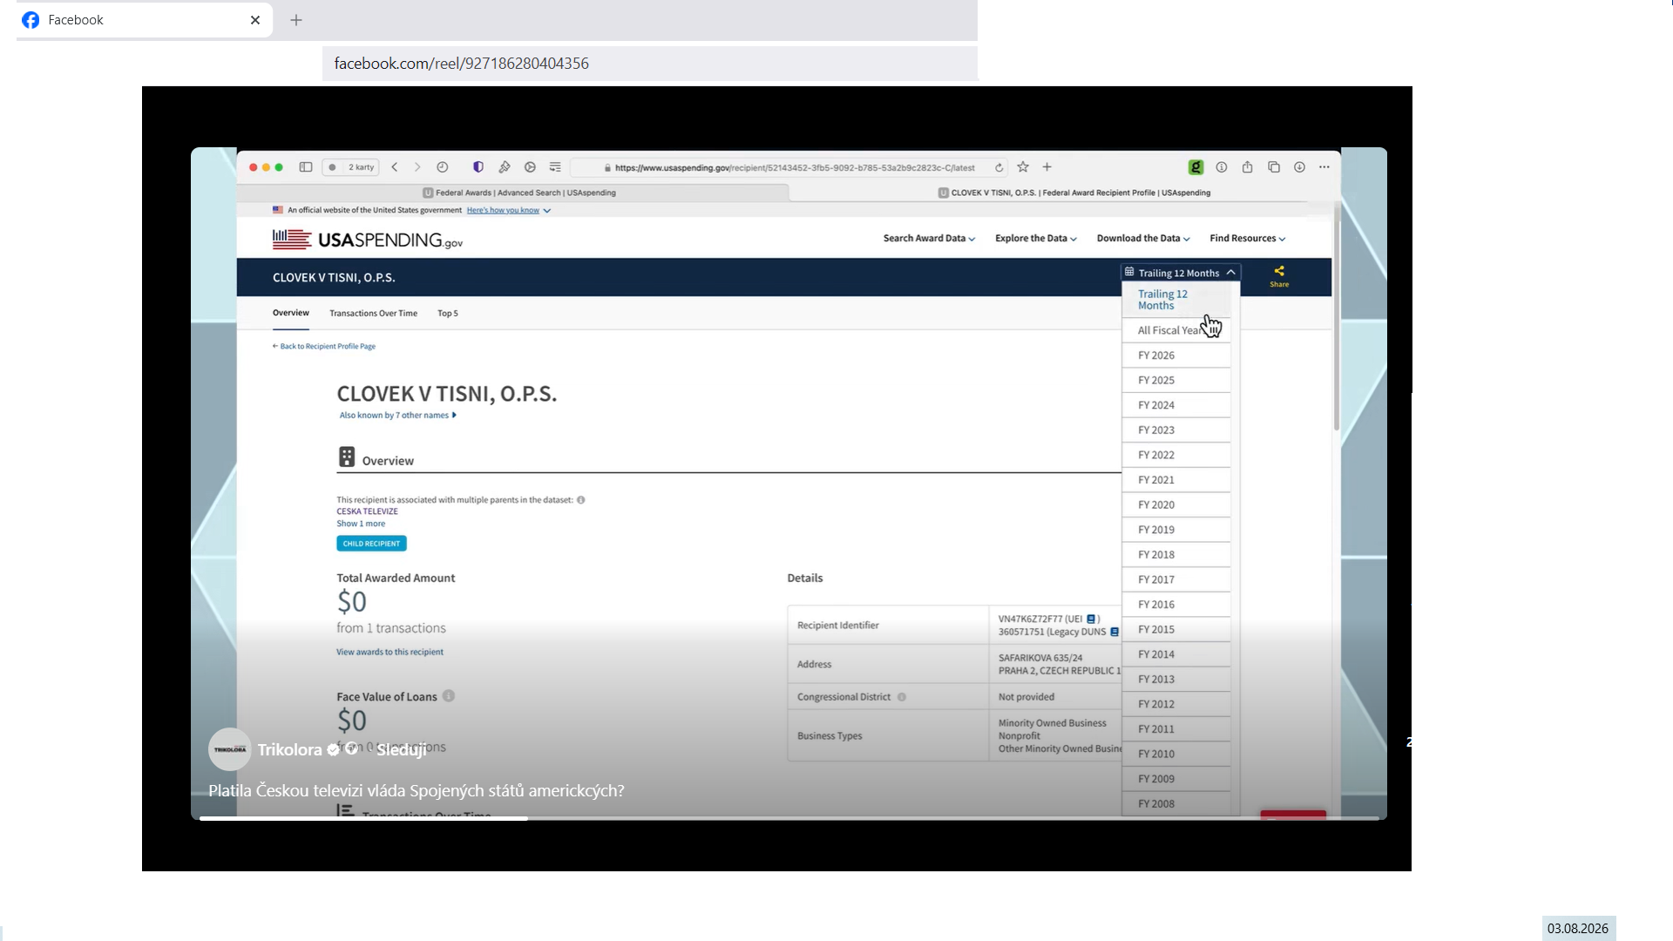Viewport: 1673px width, 941px height.
Task: Click the Legacy DUNS glossary icon
Action: [1114, 633]
